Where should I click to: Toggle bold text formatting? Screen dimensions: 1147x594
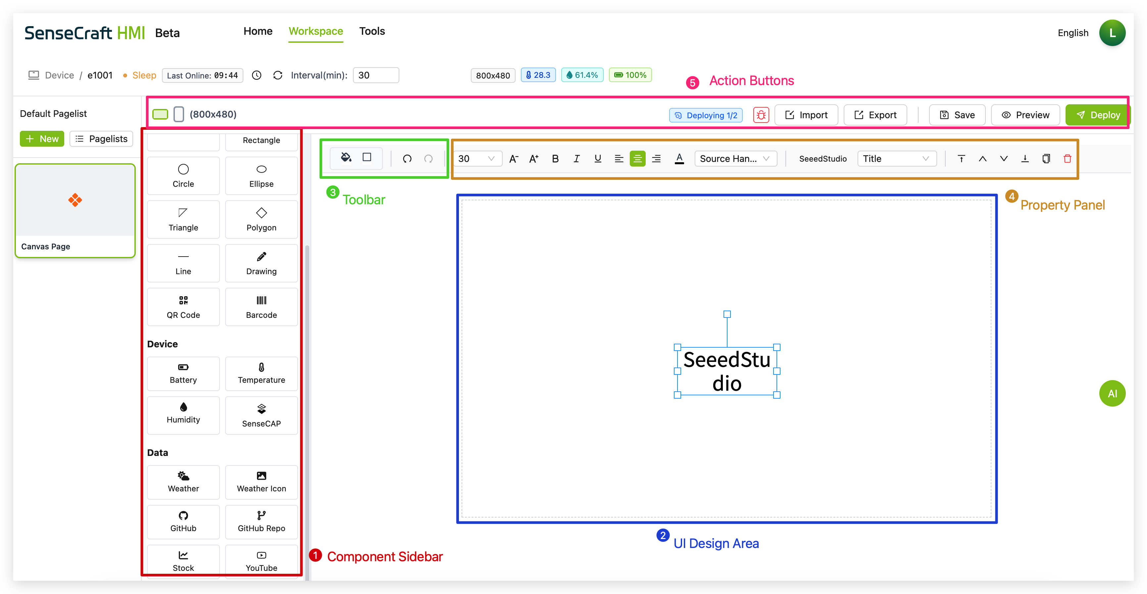coord(555,159)
